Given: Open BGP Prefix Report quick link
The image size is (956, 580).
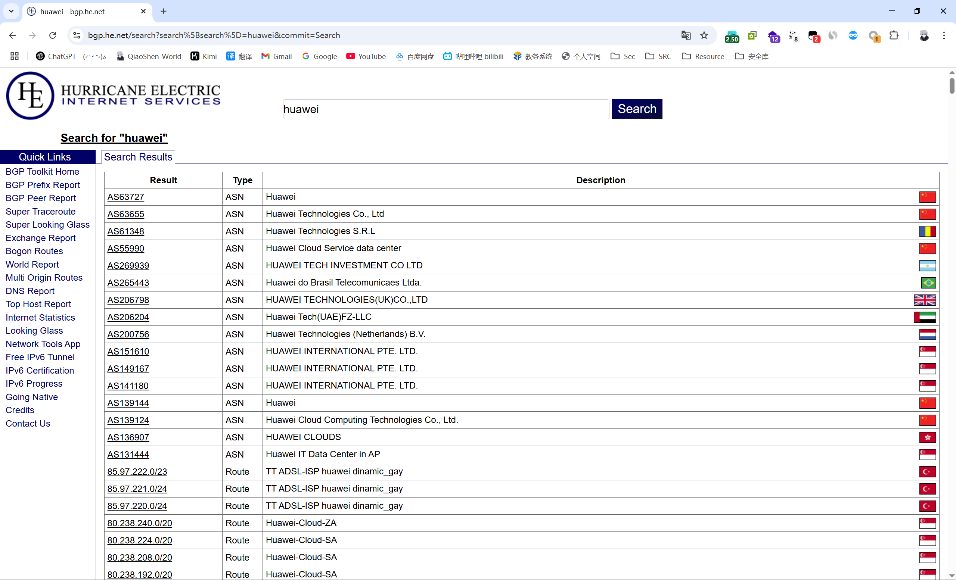Looking at the screenshot, I should 43,185.
